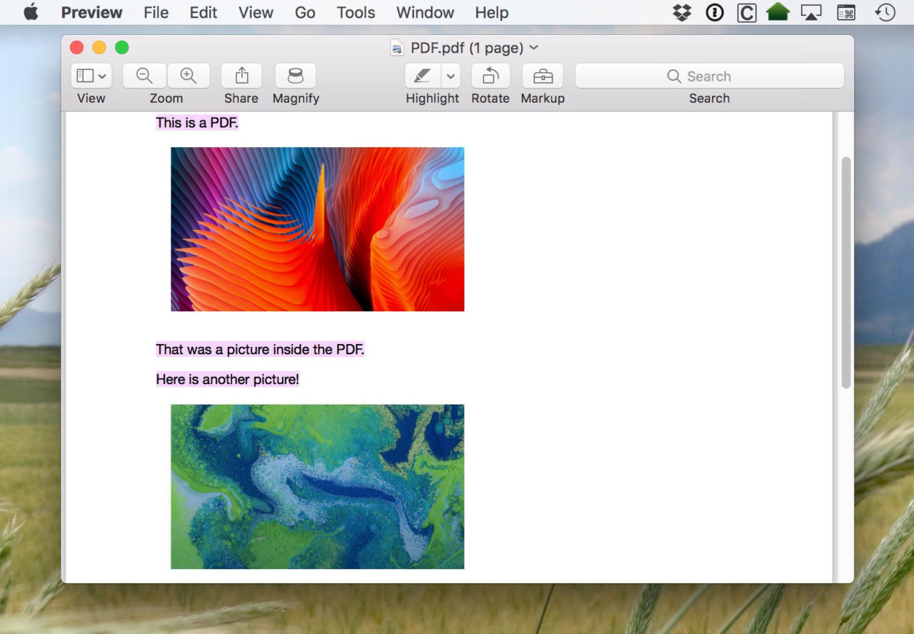The height and width of the screenshot is (634, 914).
Task: Open the Apple menu
Action: pyautogui.click(x=31, y=12)
